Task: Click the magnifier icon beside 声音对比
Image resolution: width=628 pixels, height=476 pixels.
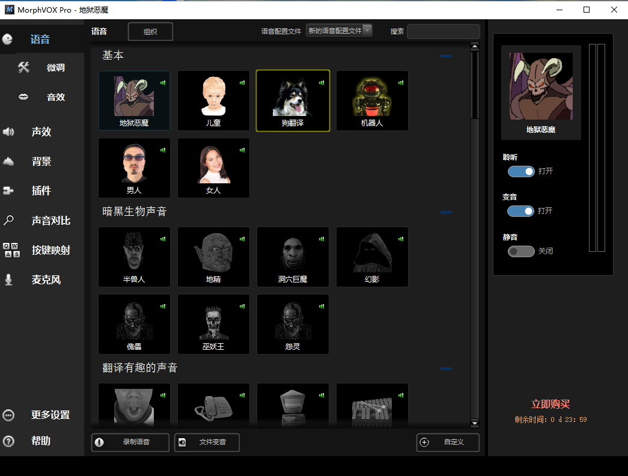Action: pyautogui.click(x=8, y=221)
